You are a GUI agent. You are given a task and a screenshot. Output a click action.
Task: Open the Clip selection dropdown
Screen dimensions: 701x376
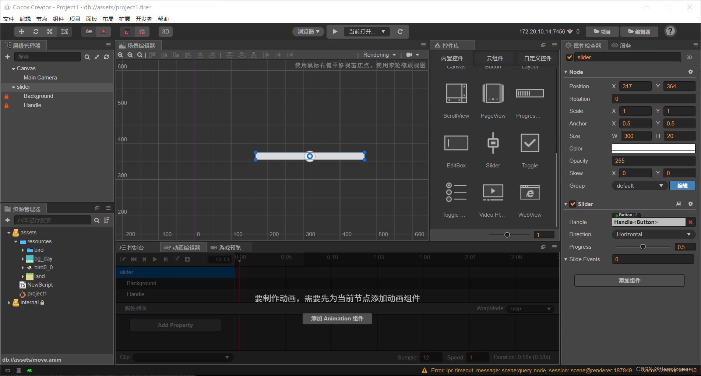(x=183, y=357)
